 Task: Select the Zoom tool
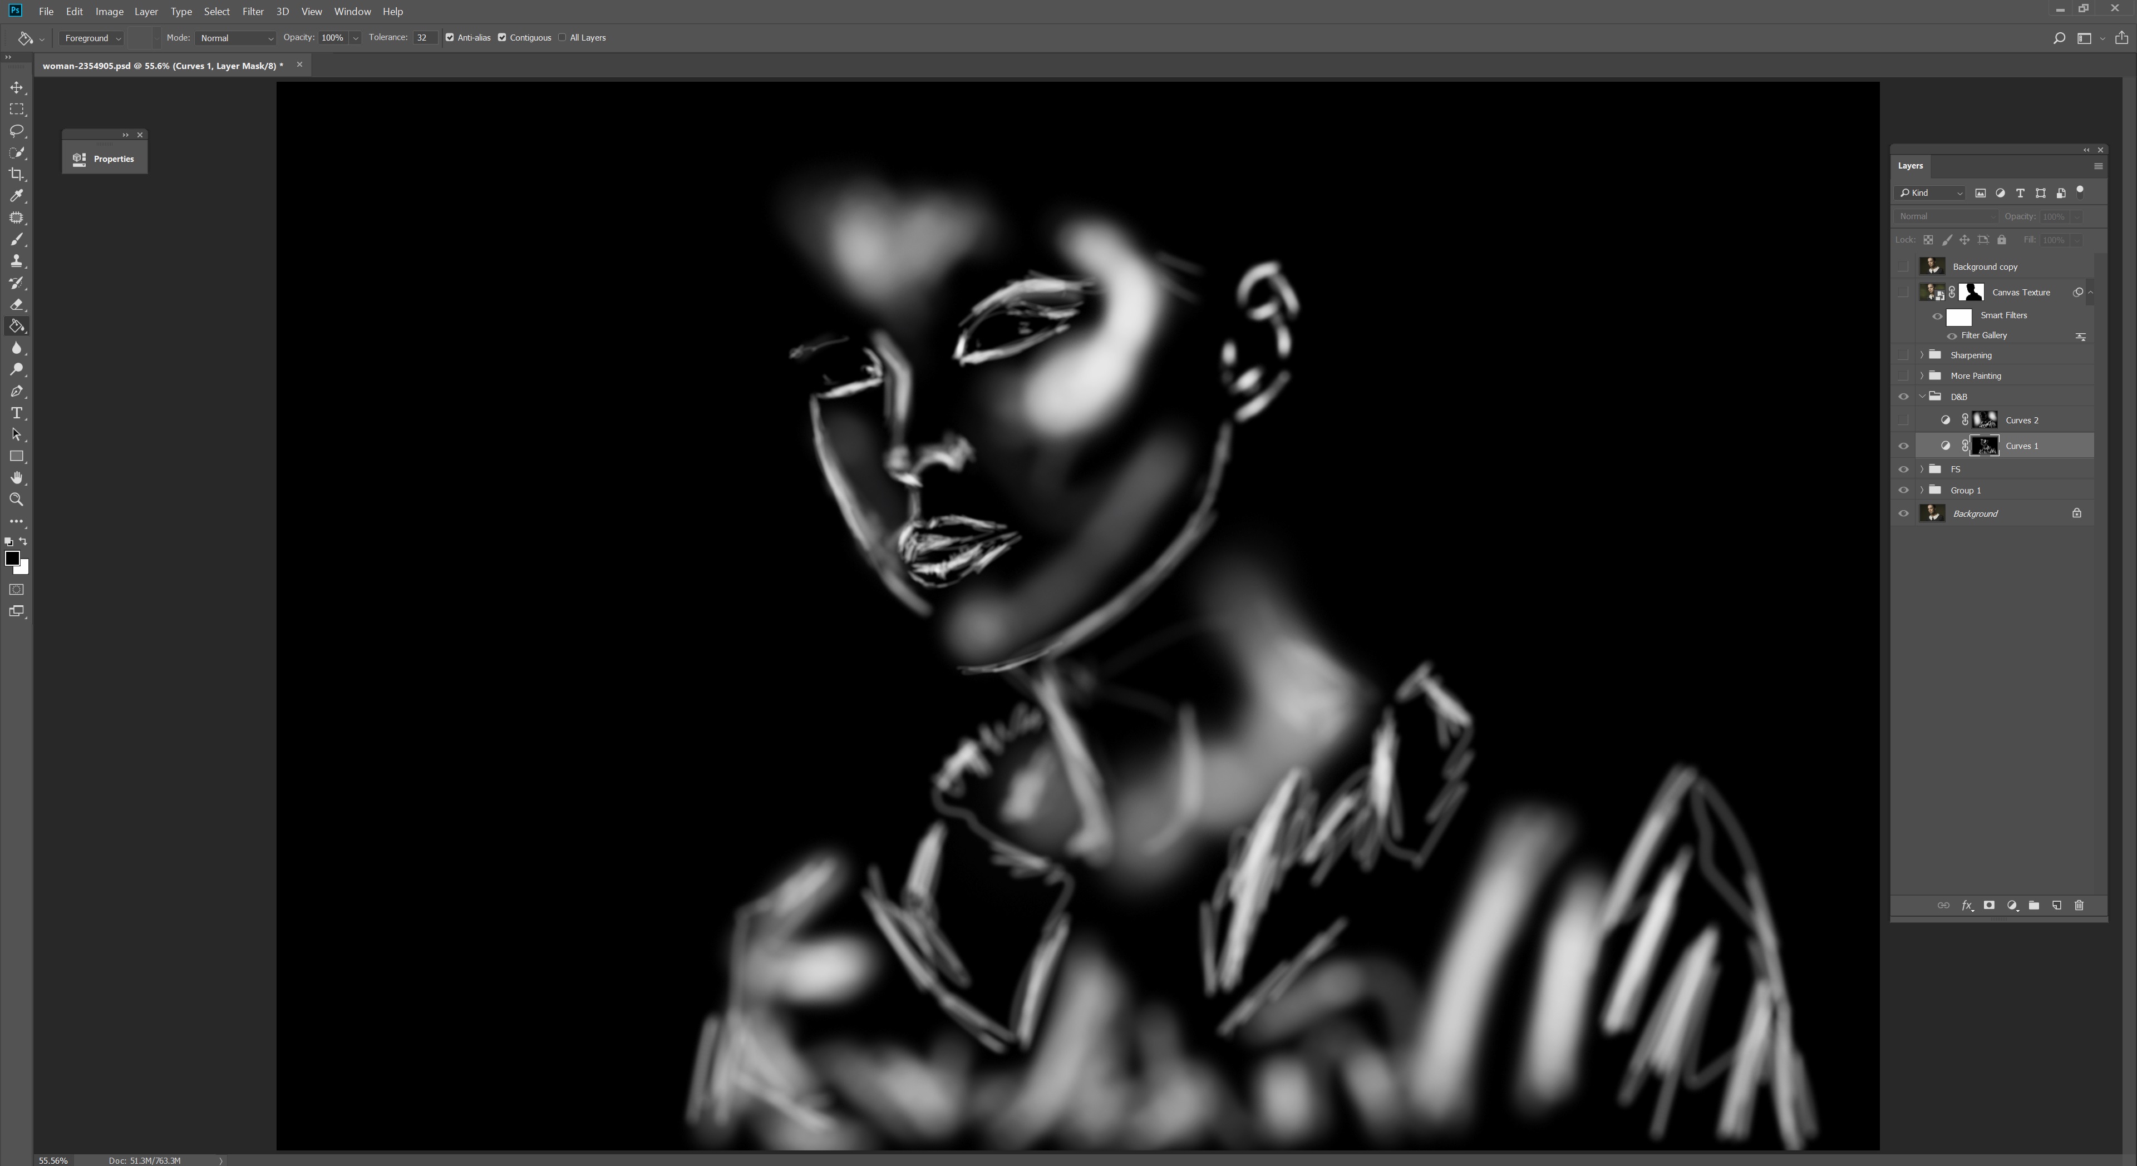(17, 499)
